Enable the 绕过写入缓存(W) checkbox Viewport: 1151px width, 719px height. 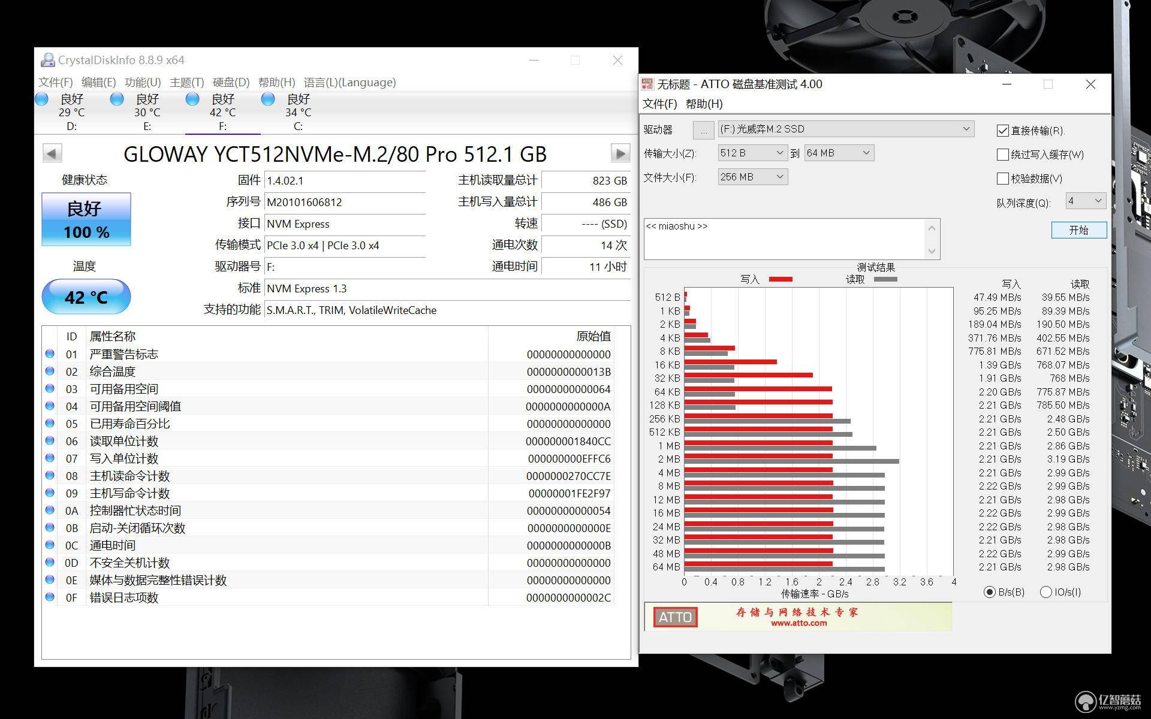(x=1002, y=155)
